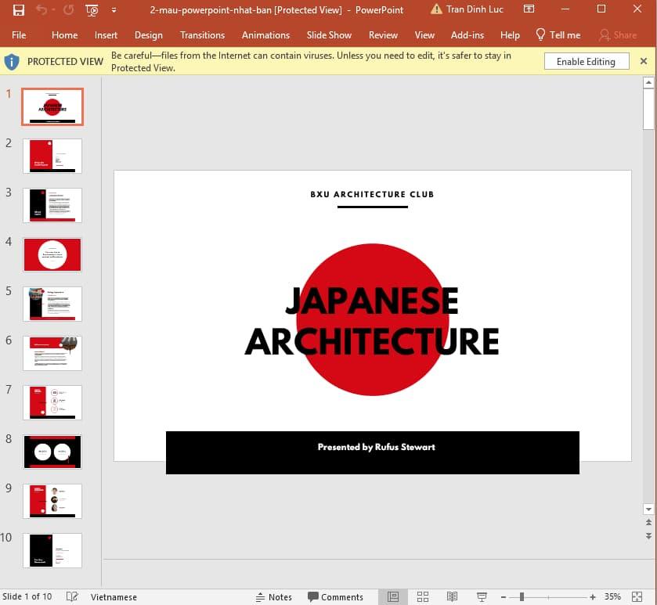Expand the Undo dropdown arrow
The width and height of the screenshot is (657, 605).
(52, 9)
